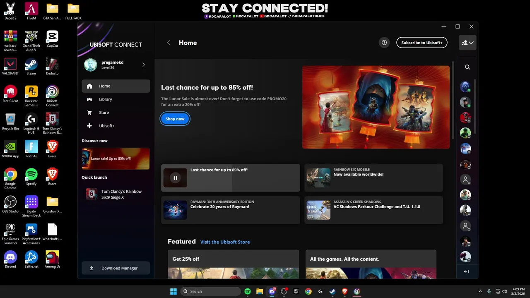Screen dimensions: 530x298
Task: Open the Get 25% off featured card
Action: [233, 264]
